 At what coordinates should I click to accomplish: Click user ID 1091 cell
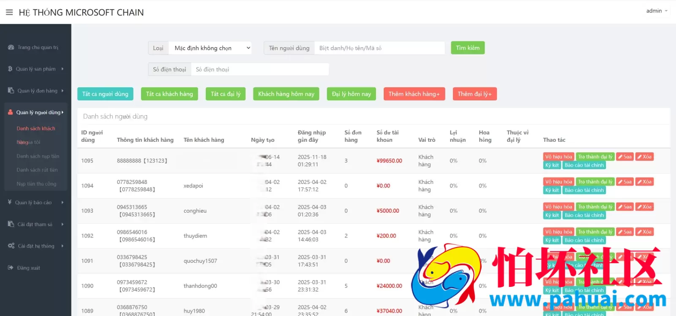87,261
